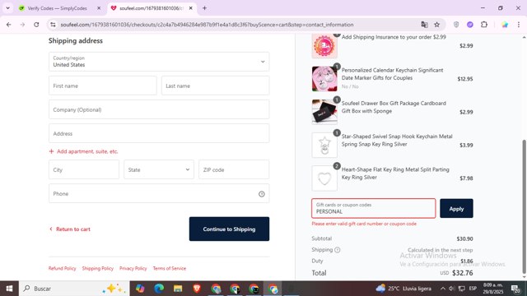Open Microsoft Edge from taskbar

tap(159, 289)
